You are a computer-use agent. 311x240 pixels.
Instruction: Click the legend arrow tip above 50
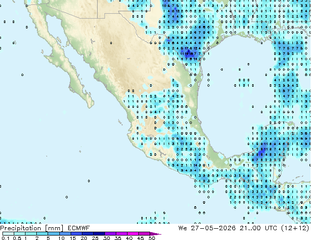click(155, 234)
